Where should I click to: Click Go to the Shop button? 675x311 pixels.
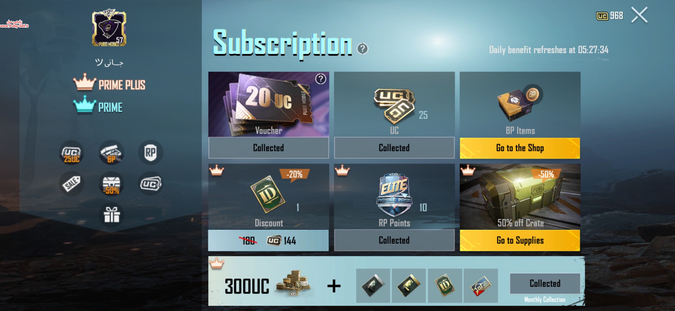pyautogui.click(x=520, y=148)
